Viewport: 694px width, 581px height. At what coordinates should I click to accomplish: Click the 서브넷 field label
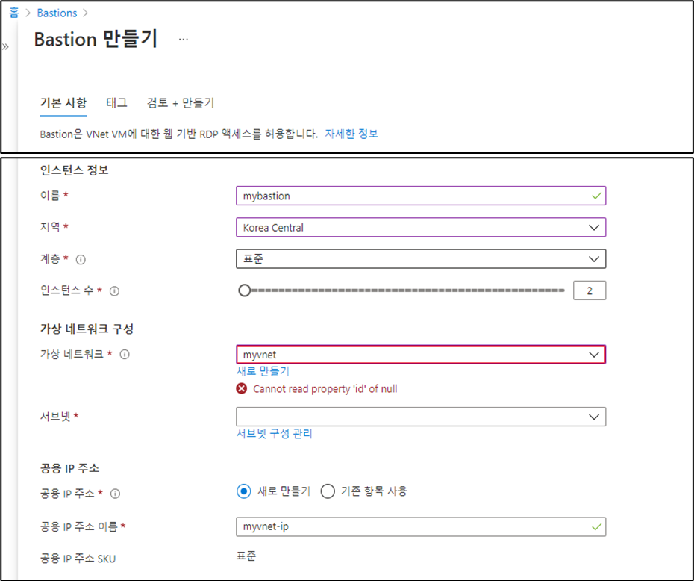coord(55,417)
